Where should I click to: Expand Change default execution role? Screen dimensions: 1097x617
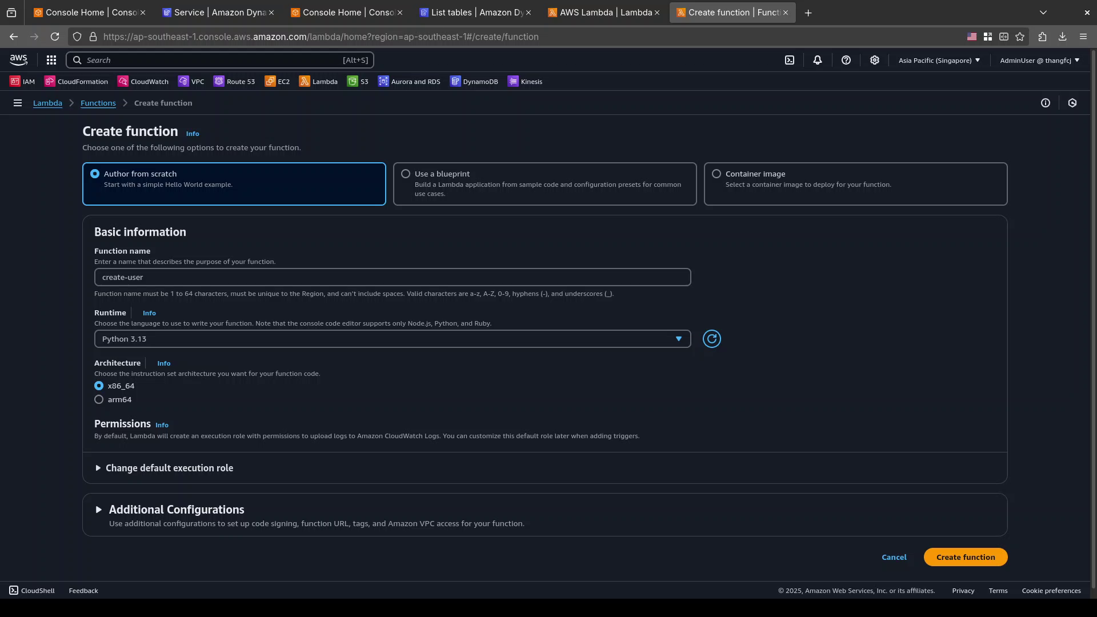pyautogui.click(x=164, y=468)
